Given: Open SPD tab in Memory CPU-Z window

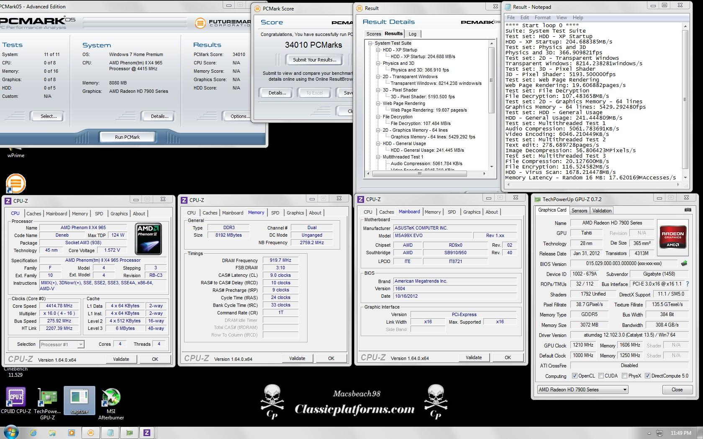Looking at the screenshot, I should pyautogui.click(x=275, y=212).
